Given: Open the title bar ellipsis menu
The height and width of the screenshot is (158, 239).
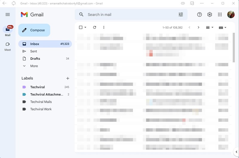Looking at the screenshot, I should tap(202, 3).
